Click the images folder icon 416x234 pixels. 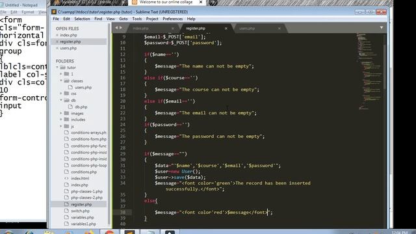click(66, 113)
